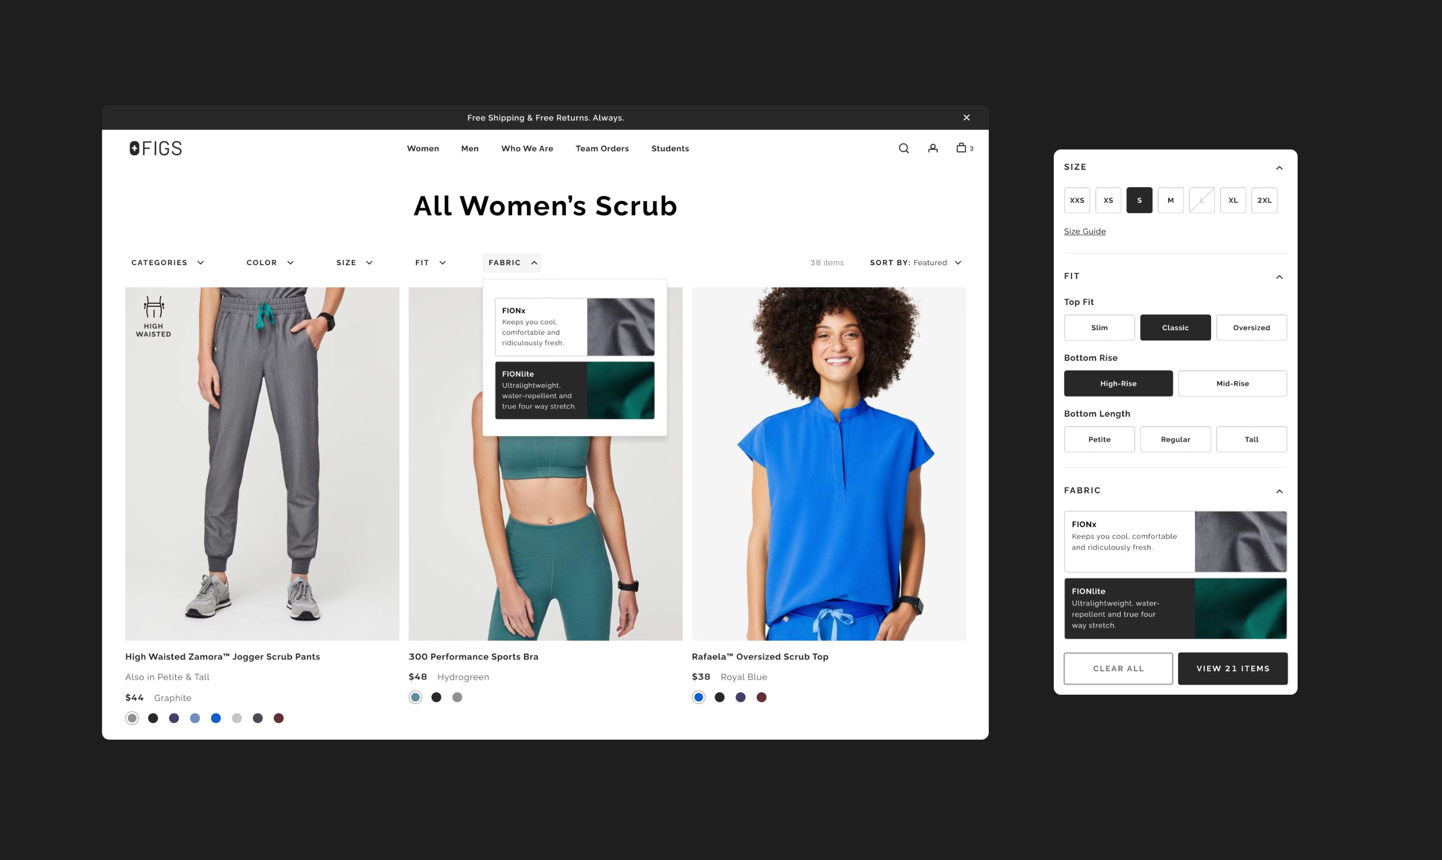
Task: Open the Women's navigation menu item
Action: [423, 149]
